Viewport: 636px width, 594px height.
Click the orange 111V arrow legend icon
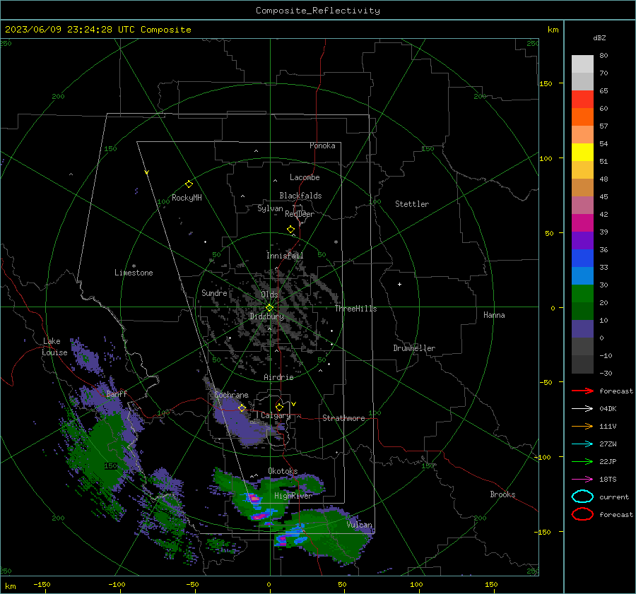pyautogui.click(x=582, y=426)
